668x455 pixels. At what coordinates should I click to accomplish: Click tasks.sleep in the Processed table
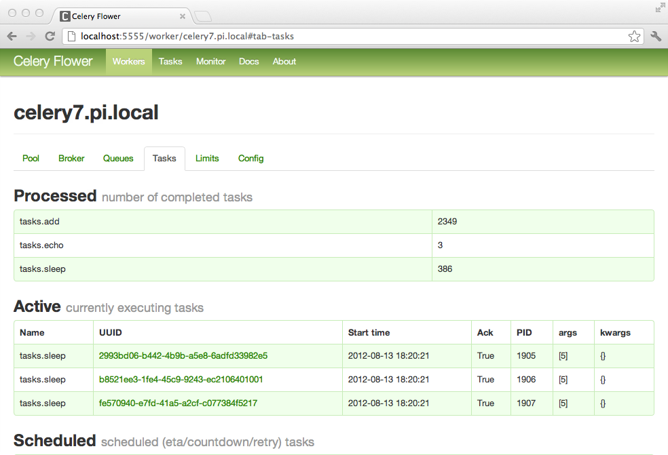coord(43,269)
